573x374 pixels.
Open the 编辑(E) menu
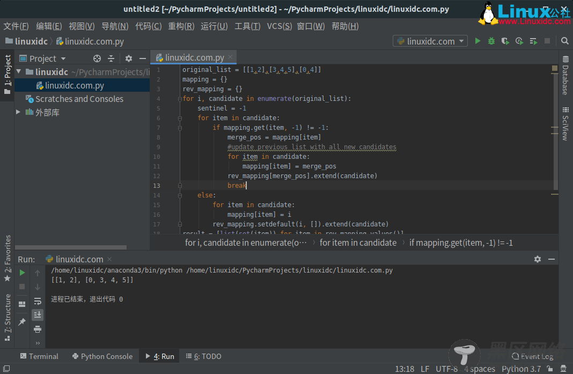point(49,26)
